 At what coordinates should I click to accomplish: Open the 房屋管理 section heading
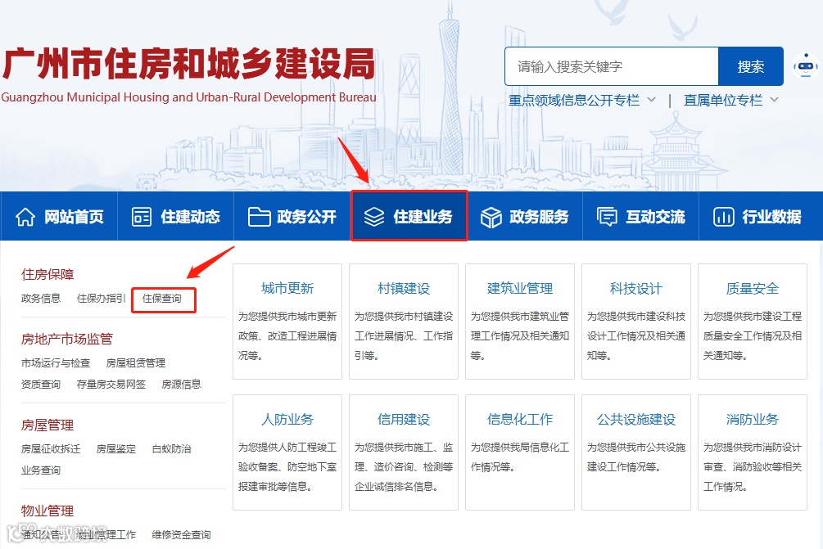point(47,425)
